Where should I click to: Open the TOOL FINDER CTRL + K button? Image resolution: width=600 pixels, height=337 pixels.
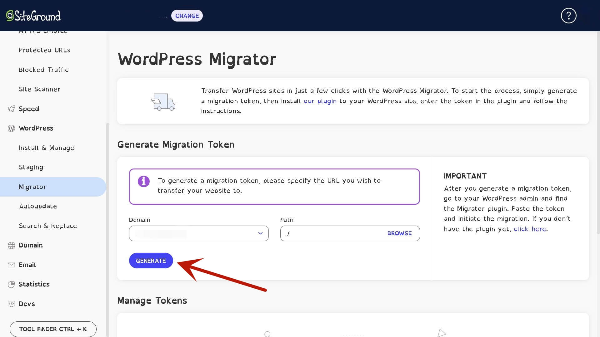pos(53,329)
